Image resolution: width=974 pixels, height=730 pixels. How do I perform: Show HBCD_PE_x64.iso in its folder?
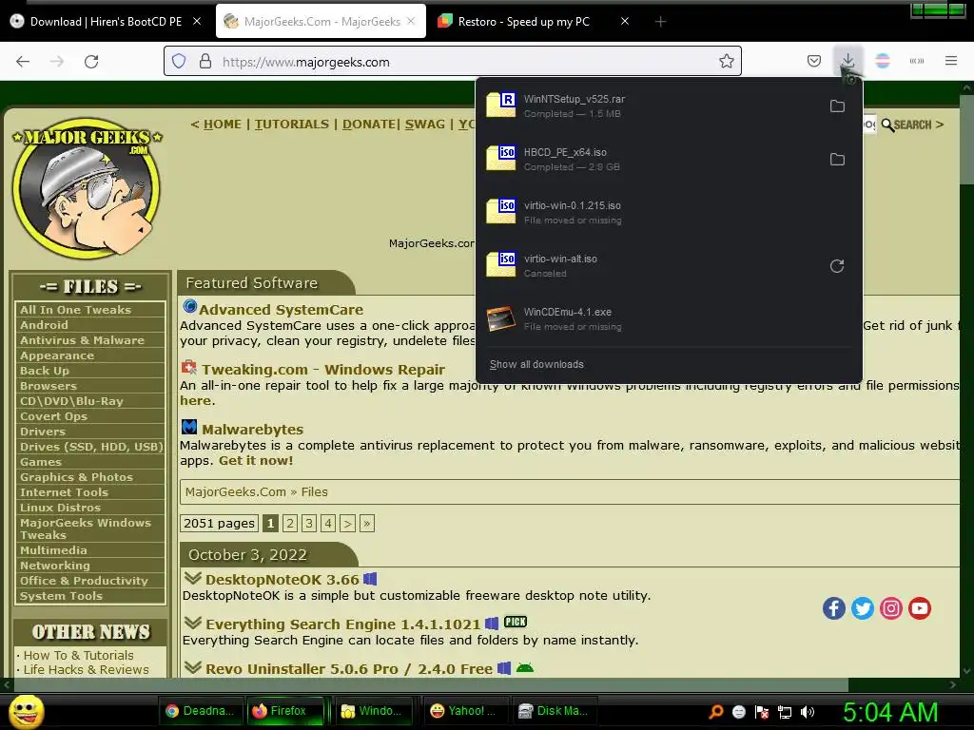click(837, 160)
